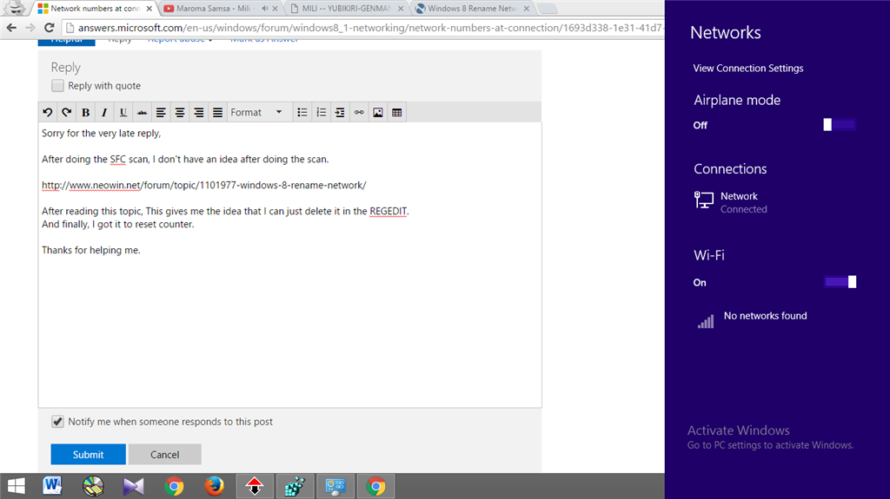The width and height of the screenshot is (890, 499).
Task: Toggle Airplane mode switch
Action: click(840, 125)
